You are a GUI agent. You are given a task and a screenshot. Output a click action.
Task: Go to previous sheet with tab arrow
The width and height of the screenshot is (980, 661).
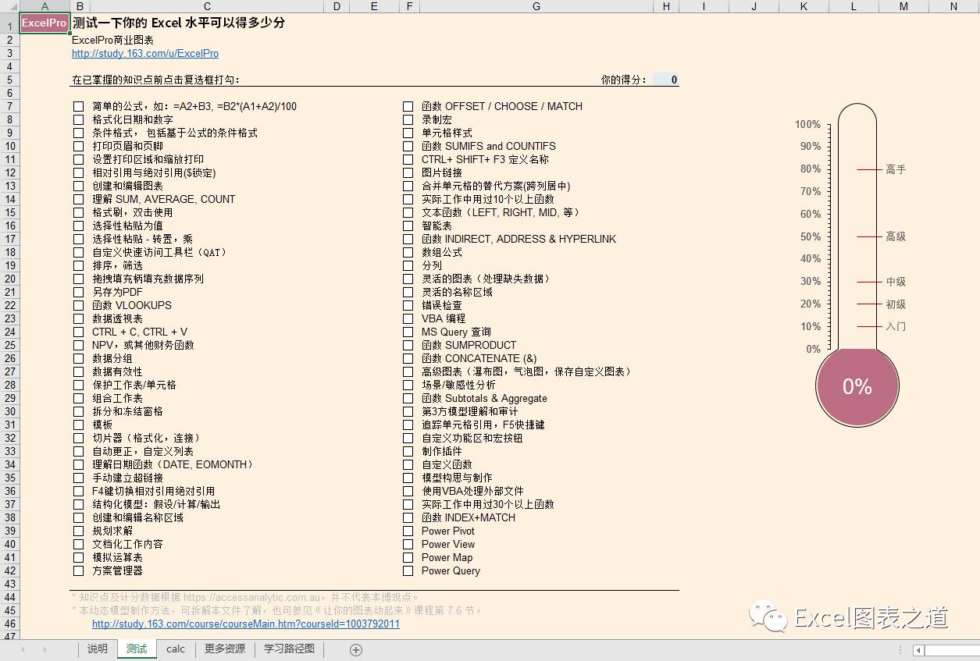(x=23, y=649)
